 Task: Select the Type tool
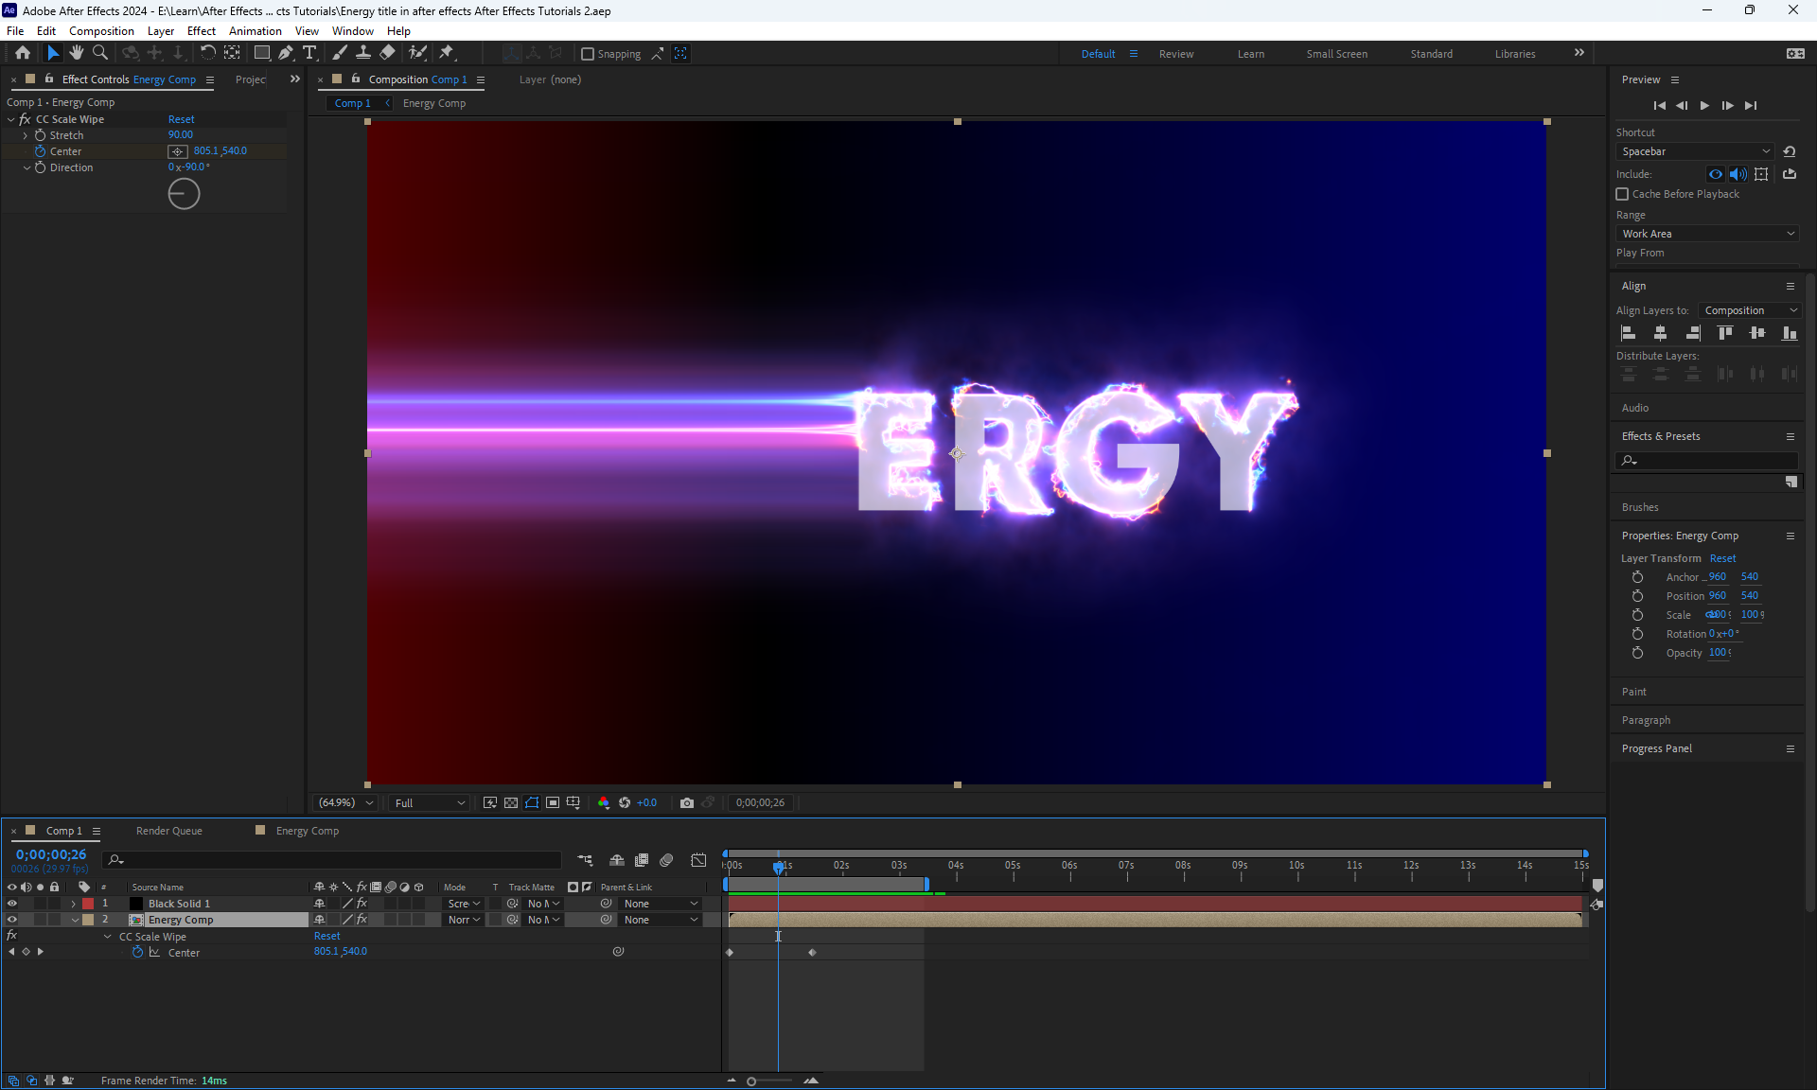tap(309, 53)
